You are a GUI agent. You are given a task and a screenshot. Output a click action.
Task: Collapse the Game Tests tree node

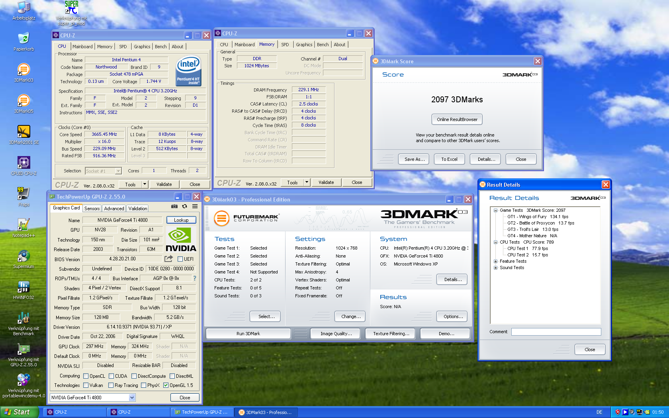pyautogui.click(x=495, y=210)
